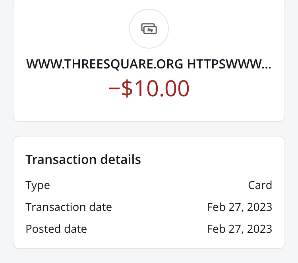Click the card transaction icon
The height and width of the screenshot is (263, 298).
point(149,29)
